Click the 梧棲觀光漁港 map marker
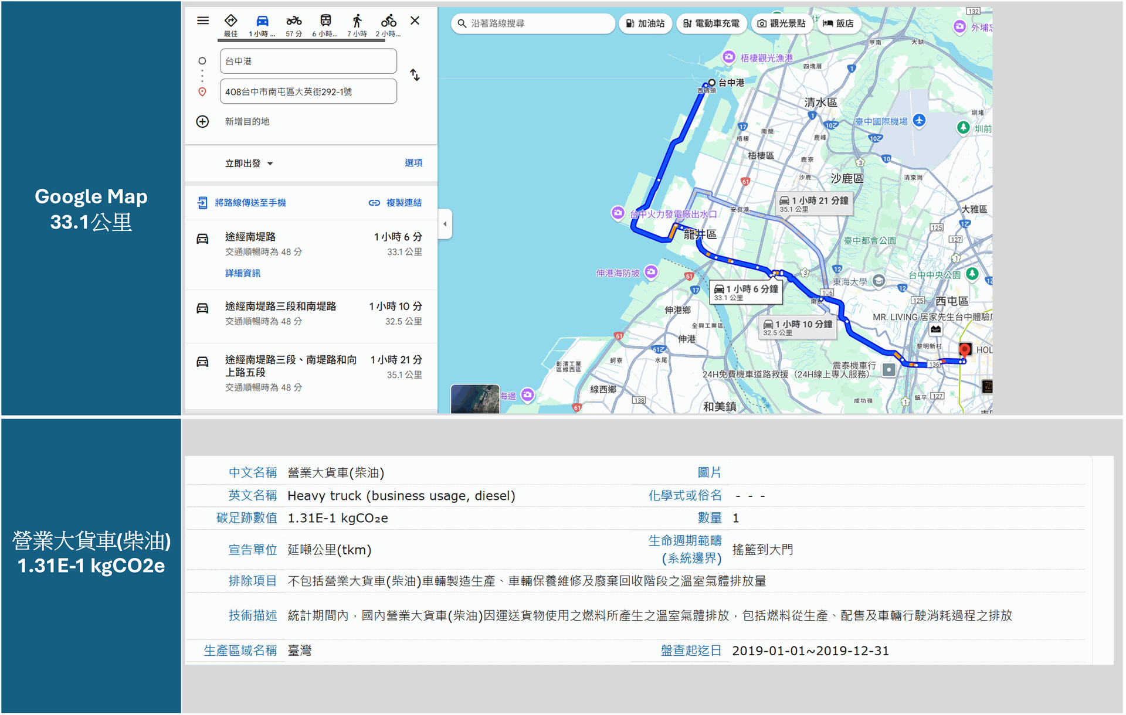 (728, 57)
